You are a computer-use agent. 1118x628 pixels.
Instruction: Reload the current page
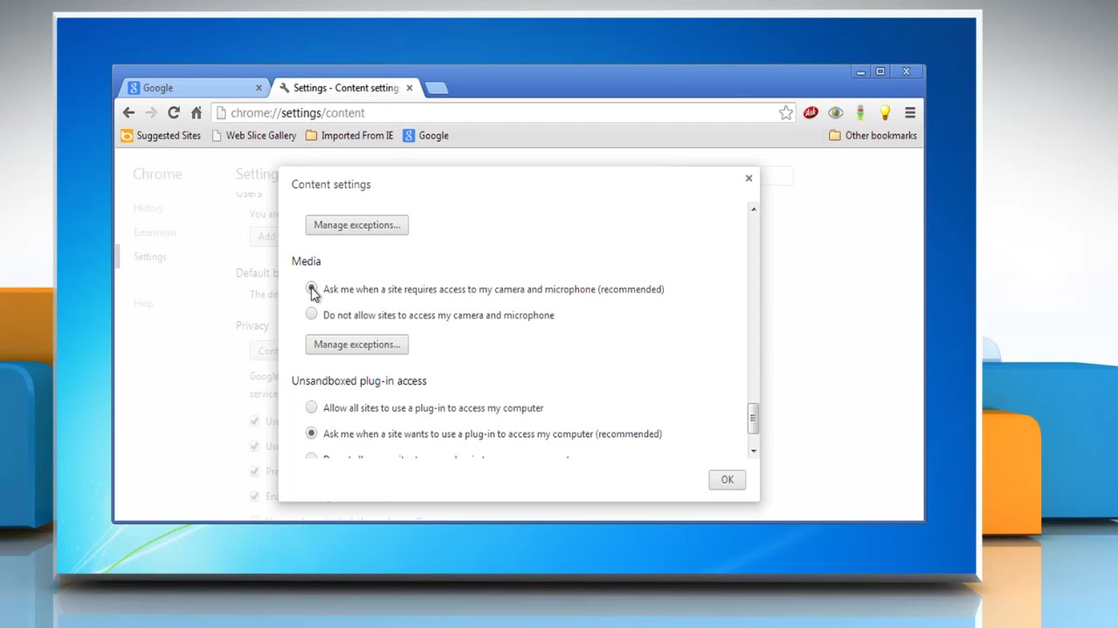click(x=174, y=113)
